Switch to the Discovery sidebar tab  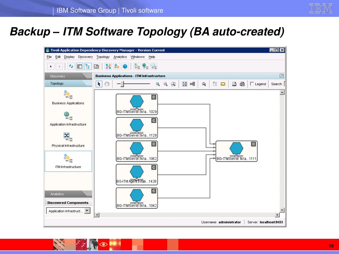coord(68,76)
